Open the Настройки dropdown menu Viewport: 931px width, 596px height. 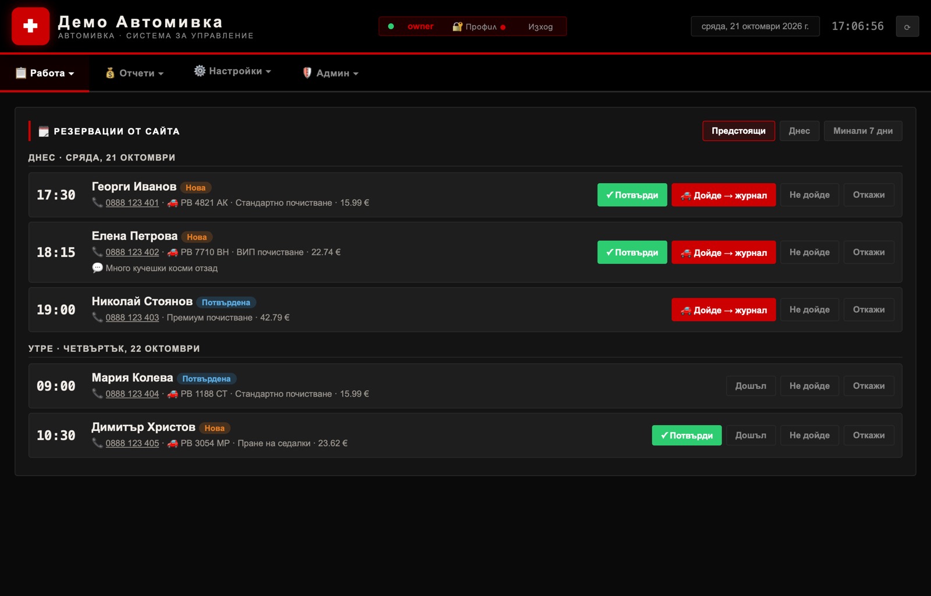(233, 71)
